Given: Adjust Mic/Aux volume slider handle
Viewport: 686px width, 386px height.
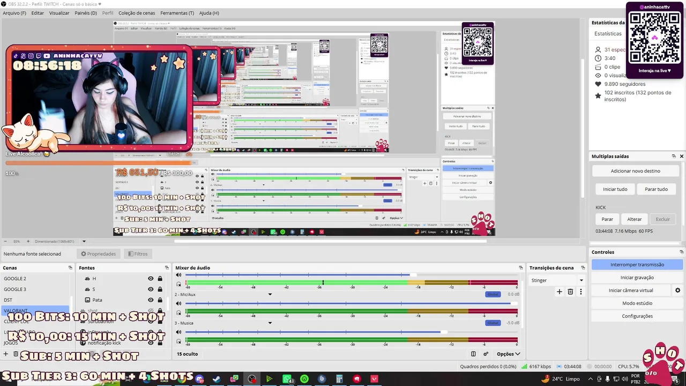Looking at the screenshot, I should point(514,303).
